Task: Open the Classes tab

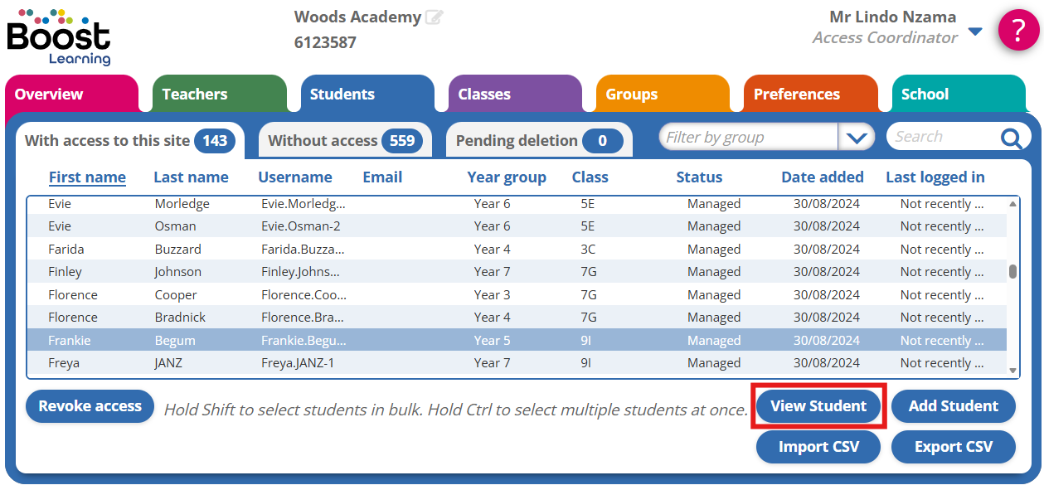Action: point(514,95)
